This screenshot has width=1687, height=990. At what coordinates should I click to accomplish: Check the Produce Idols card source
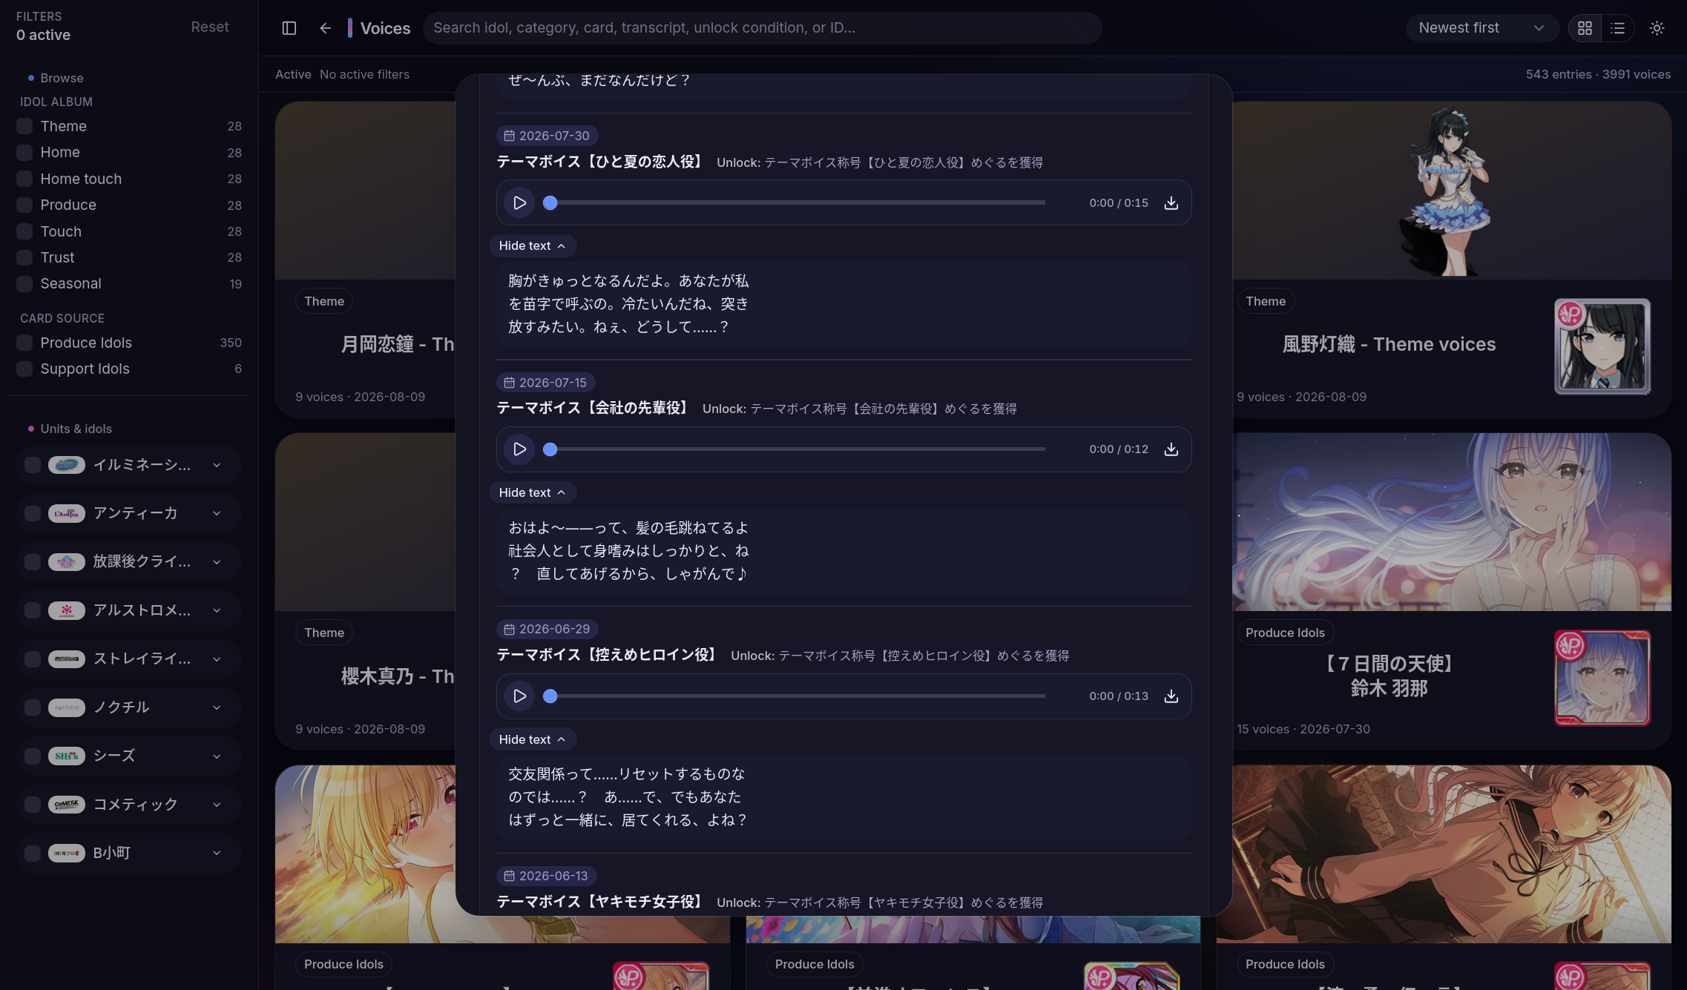24,343
